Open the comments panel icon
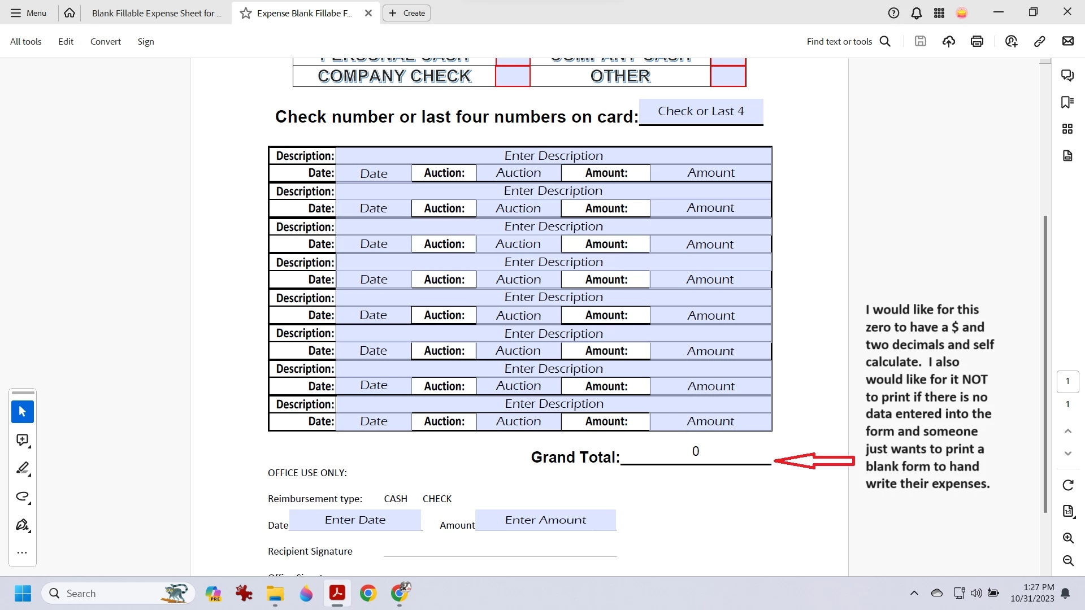 pyautogui.click(x=1067, y=75)
